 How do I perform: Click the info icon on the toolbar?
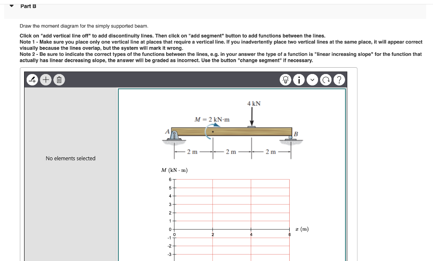coord(299,80)
